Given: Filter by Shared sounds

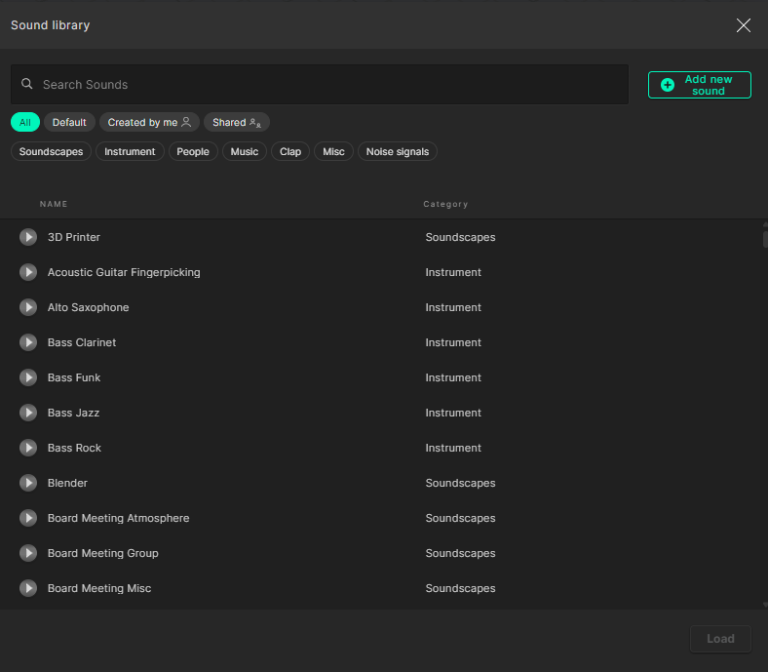Looking at the screenshot, I should point(237,122).
